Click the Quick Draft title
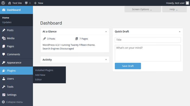 click(x=122, y=32)
